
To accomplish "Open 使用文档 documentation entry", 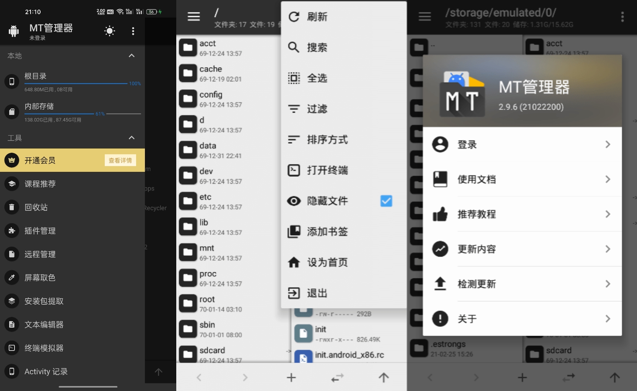I will coord(522,179).
